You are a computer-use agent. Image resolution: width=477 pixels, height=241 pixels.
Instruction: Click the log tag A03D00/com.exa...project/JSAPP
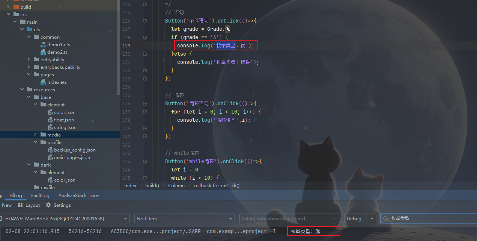coord(156,231)
